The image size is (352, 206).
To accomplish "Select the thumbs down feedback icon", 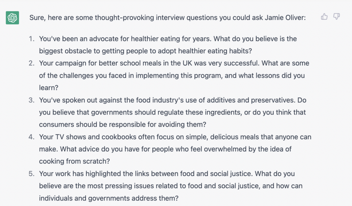I will pos(336,17).
